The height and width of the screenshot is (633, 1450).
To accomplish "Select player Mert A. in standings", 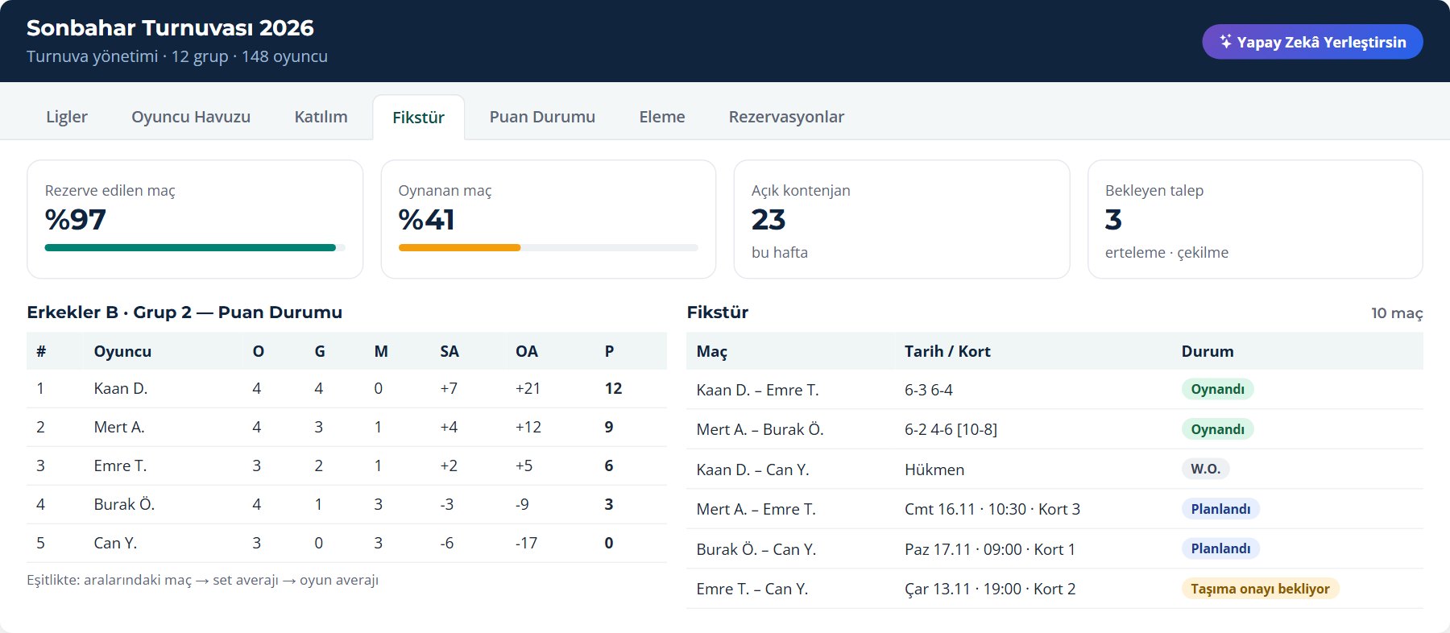I will (119, 427).
